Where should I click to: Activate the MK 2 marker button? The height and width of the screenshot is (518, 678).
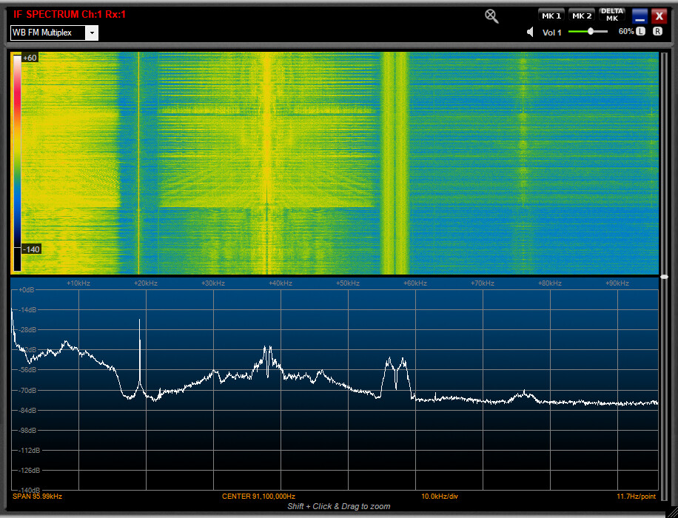click(x=582, y=16)
